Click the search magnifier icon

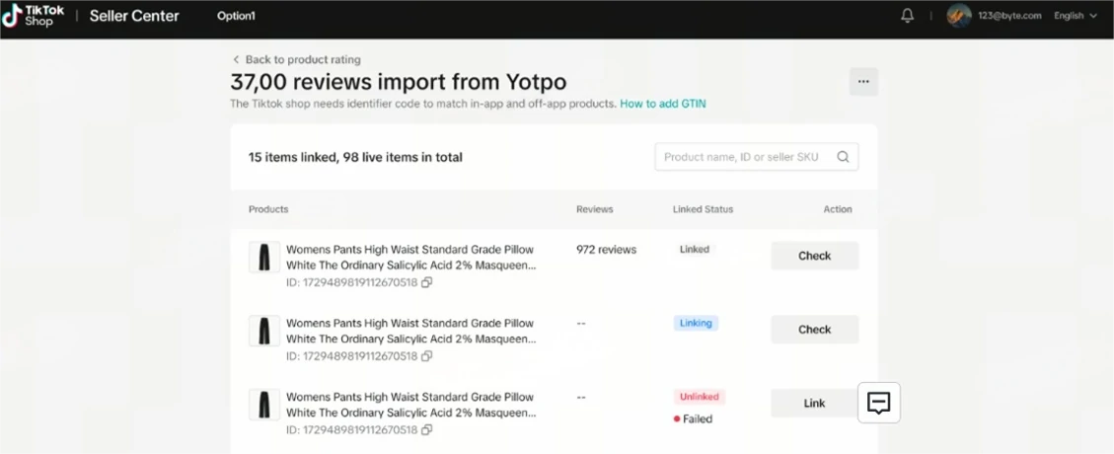pos(843,157)
